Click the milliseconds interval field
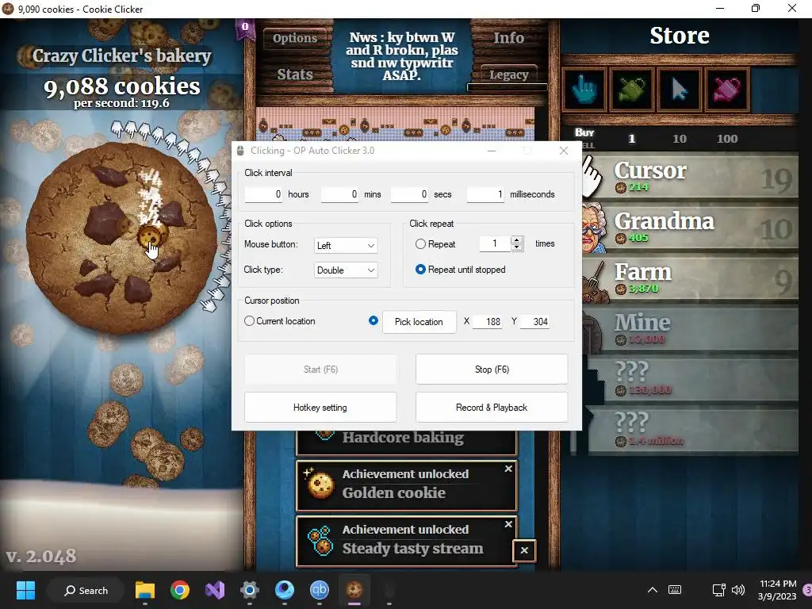 [x=486, y=195]
